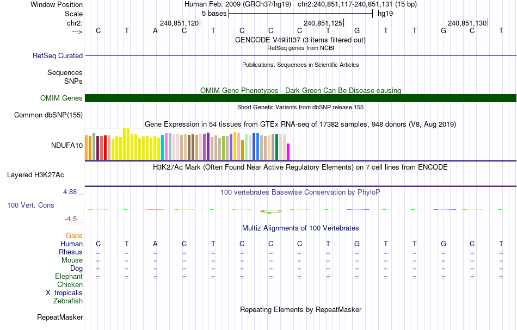
Task: Click the Scale label on the left
Action: pos(74,14)
